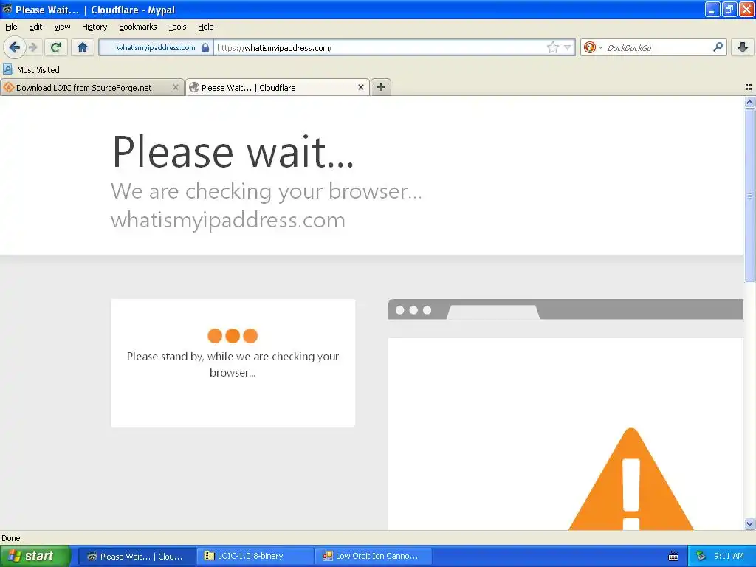The width and height of the screenshot is (756, 567).
Task: Focus the URL address field
Action: pos(381,48)
